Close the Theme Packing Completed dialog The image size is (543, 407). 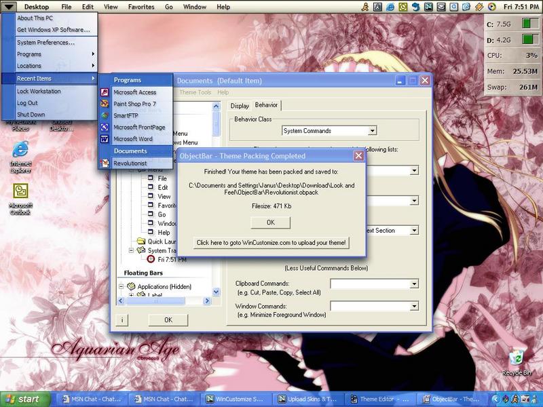click(x=359, y=156)
